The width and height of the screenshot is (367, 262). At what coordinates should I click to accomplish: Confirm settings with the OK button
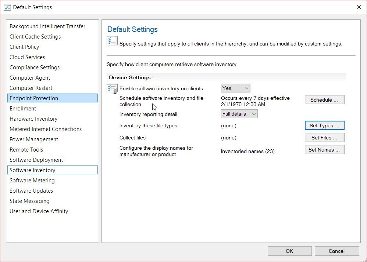click(289, 251)
